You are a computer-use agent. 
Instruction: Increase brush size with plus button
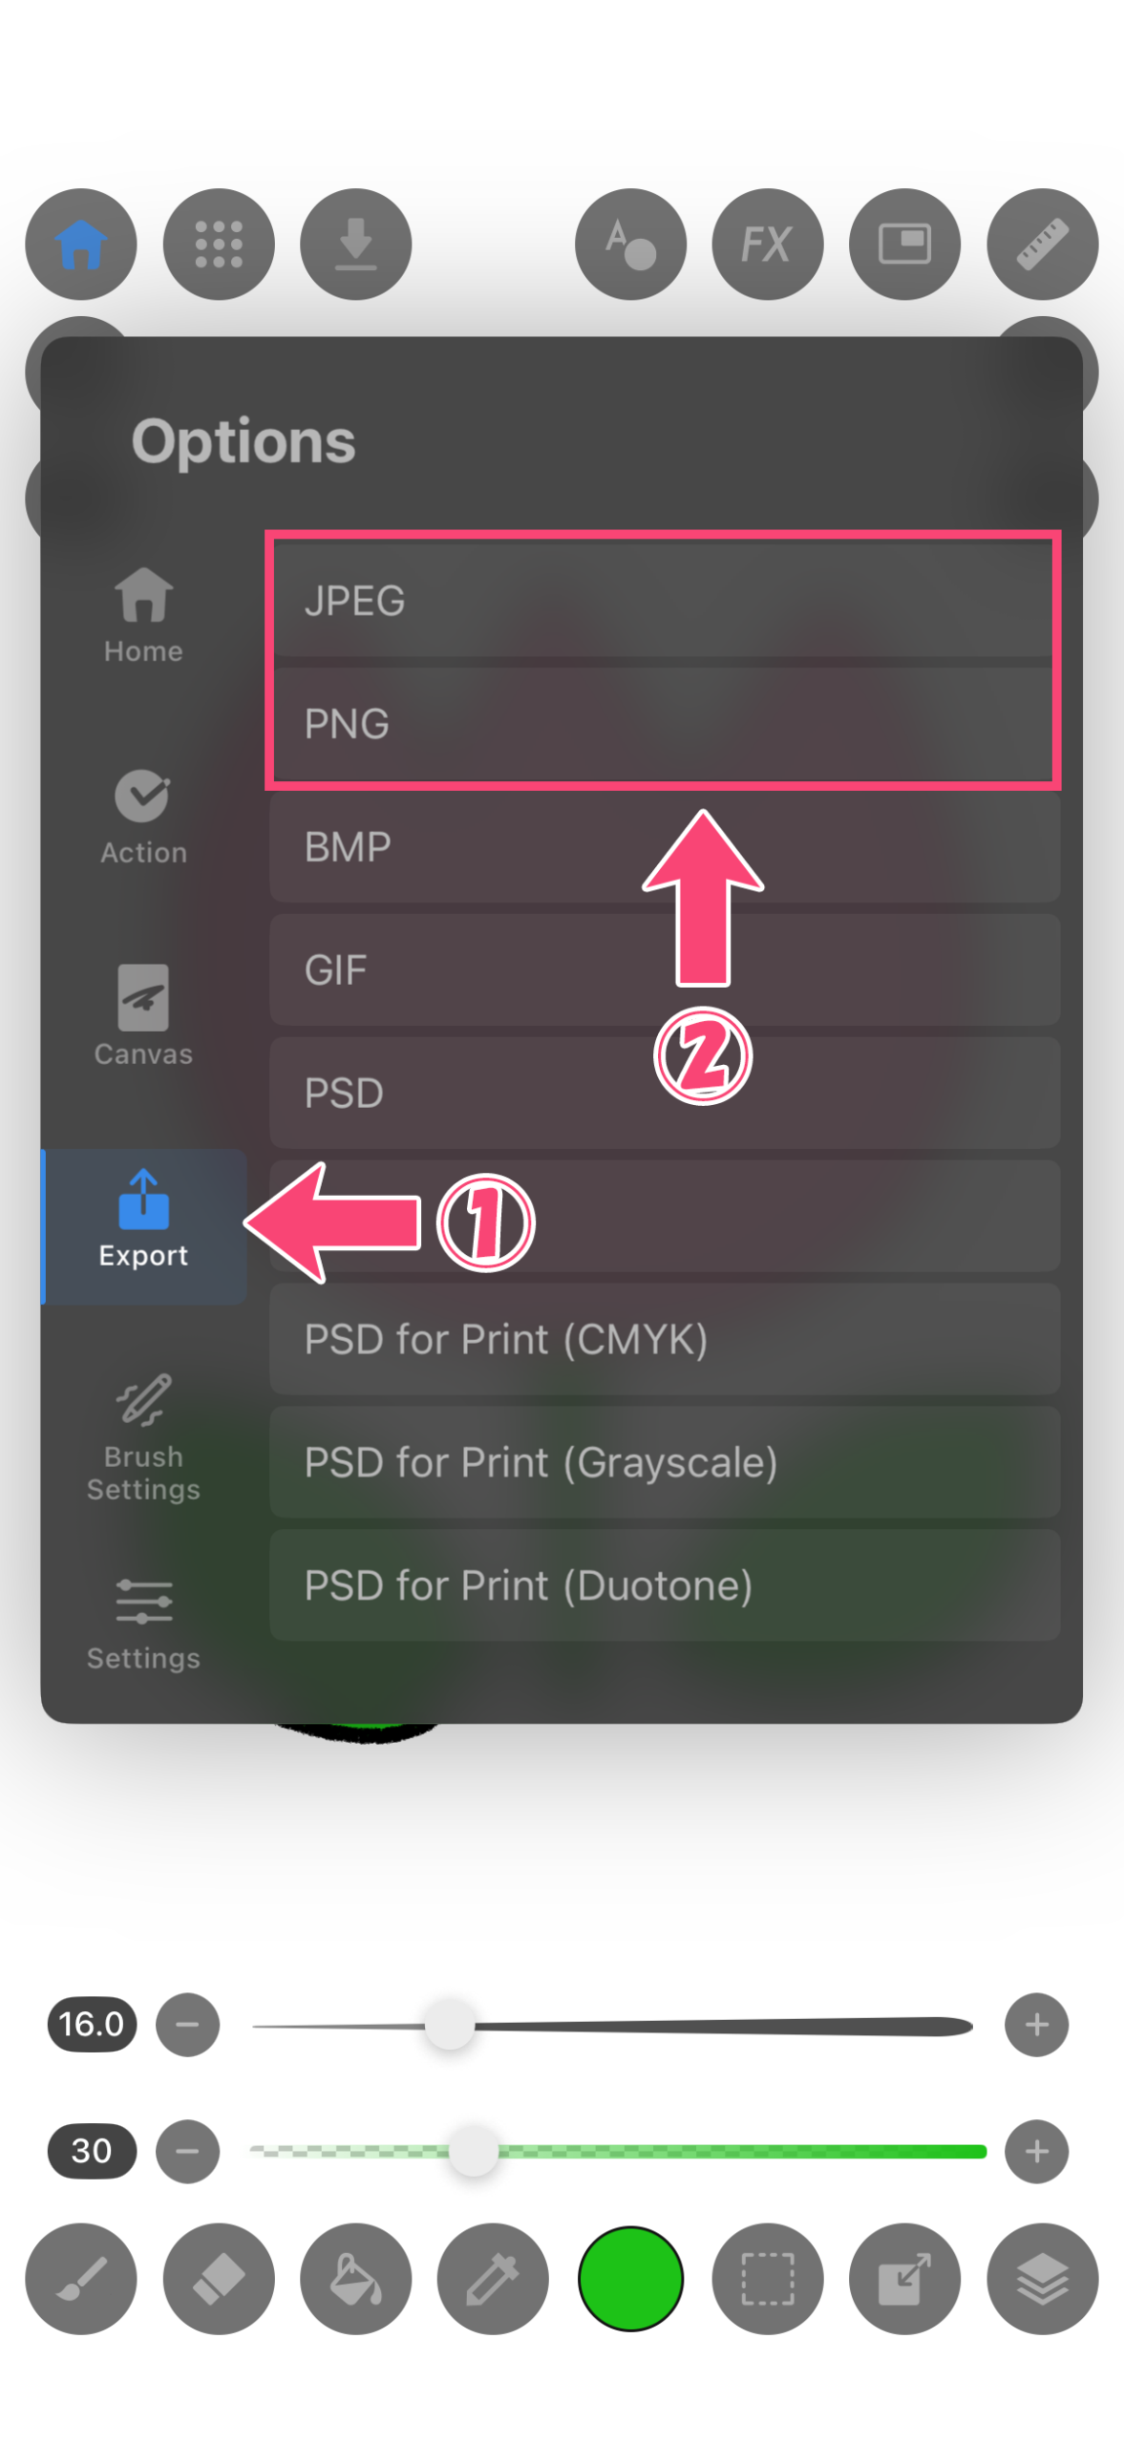tap(1036, 2024)
